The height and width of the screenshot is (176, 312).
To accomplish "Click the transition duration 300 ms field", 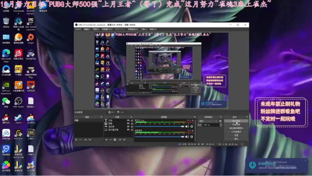I will click(211, 125).
